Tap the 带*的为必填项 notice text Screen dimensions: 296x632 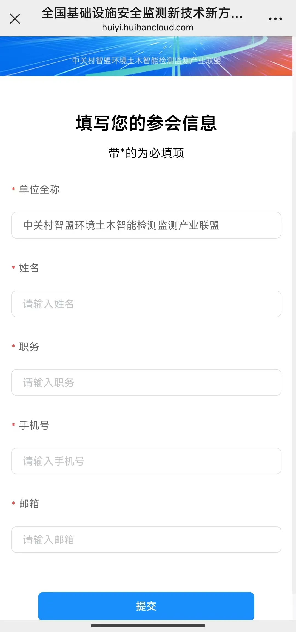(146, 153)
